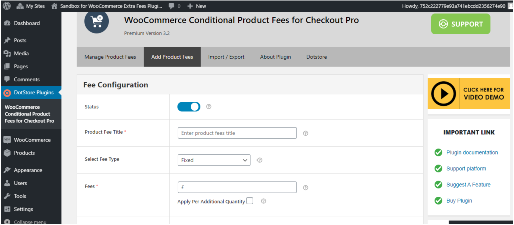Open the Dotstore tab
The height and width of the screenshot is (225, 514).
click(x=317, y=57)
